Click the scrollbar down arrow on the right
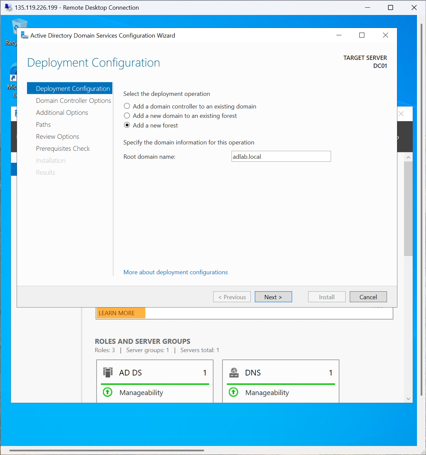 pos(408,398)
